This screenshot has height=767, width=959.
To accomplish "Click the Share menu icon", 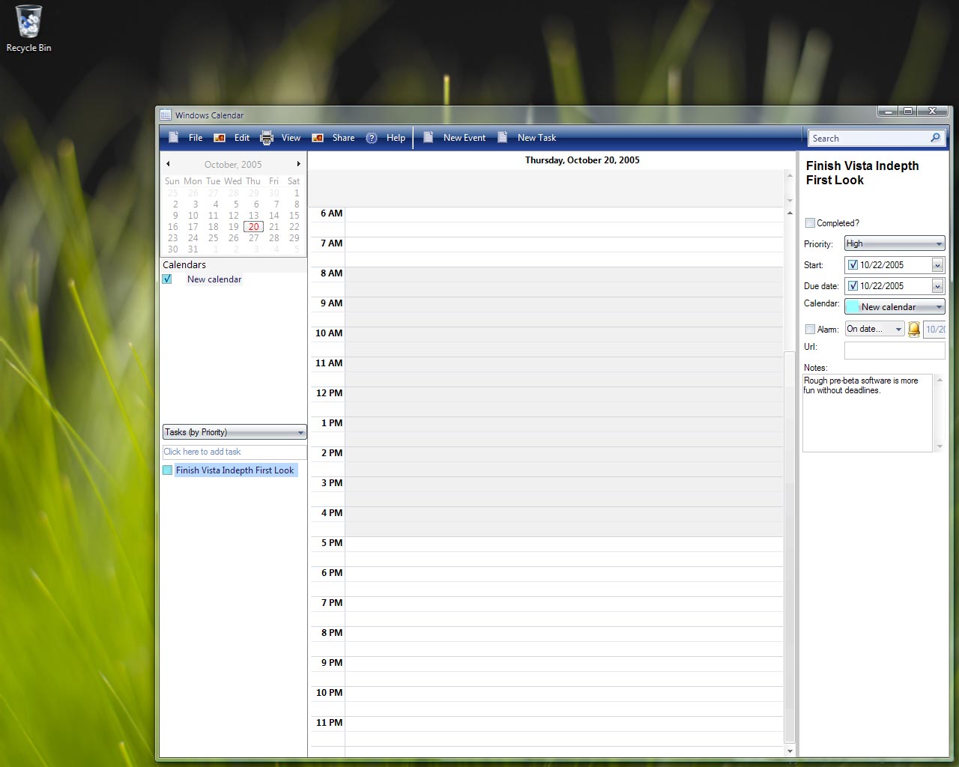I will (x=318, y=138).
